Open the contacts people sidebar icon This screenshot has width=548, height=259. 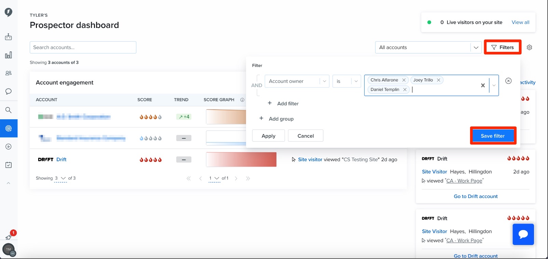[x=9, y=73]
